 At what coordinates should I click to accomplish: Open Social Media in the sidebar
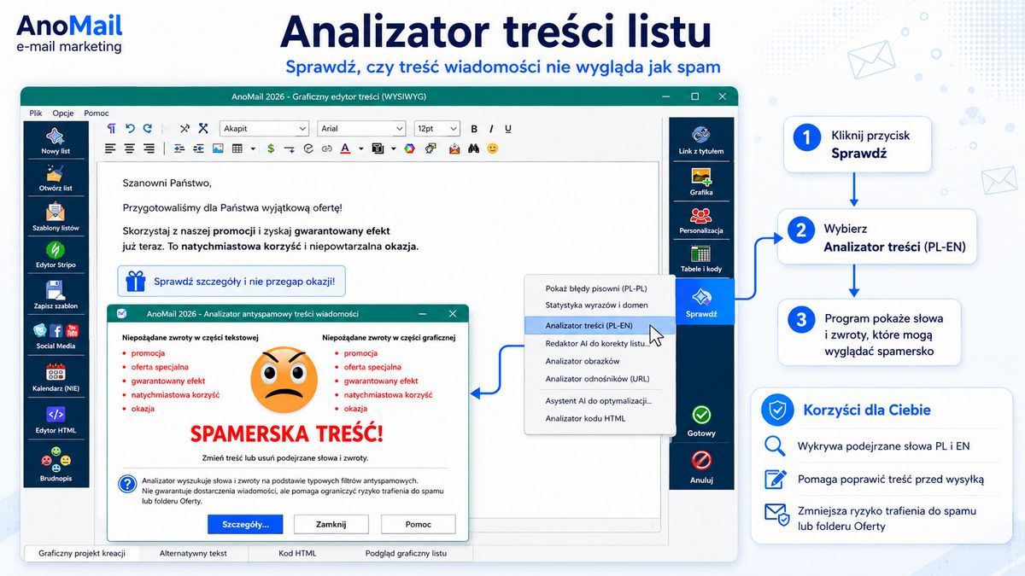point(56,335)
